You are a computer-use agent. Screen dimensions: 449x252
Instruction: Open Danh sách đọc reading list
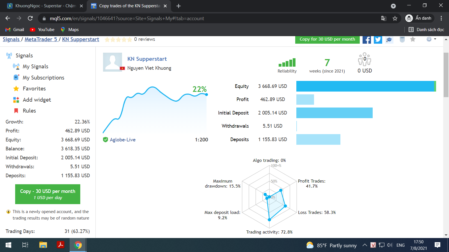pyautogui.click(x=426, y=30)
